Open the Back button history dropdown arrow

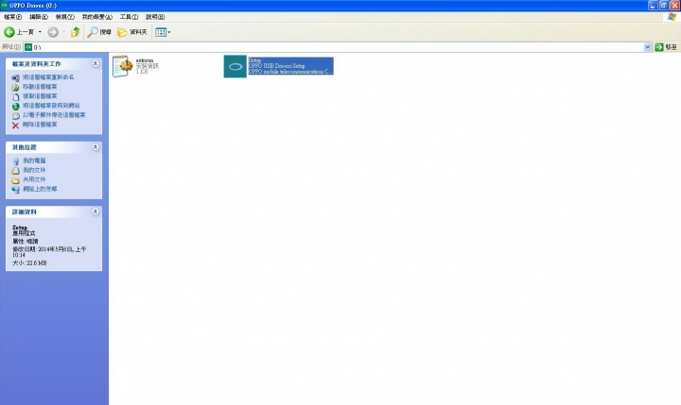click(40, 32)
